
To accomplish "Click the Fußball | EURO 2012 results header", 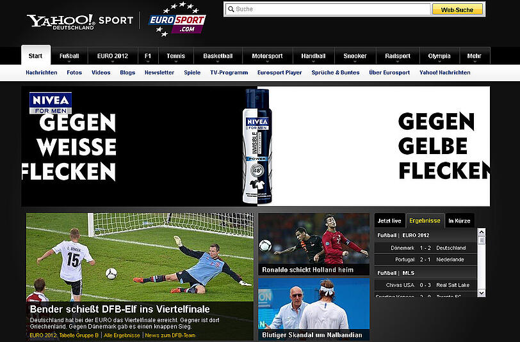I will click(x=425, y=235).
